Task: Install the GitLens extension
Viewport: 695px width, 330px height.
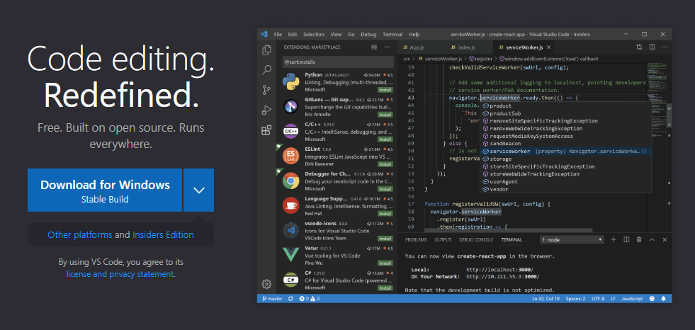Action: [385, 115]
